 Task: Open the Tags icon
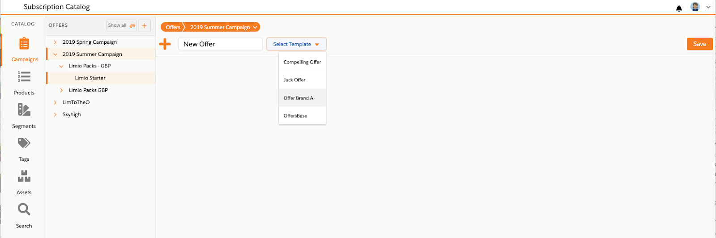click(24, 143)
